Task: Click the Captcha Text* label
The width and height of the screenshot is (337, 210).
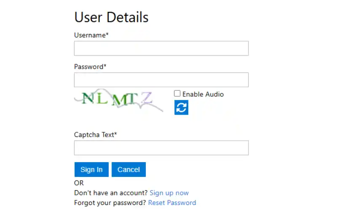Action: [x=95, y=135]
